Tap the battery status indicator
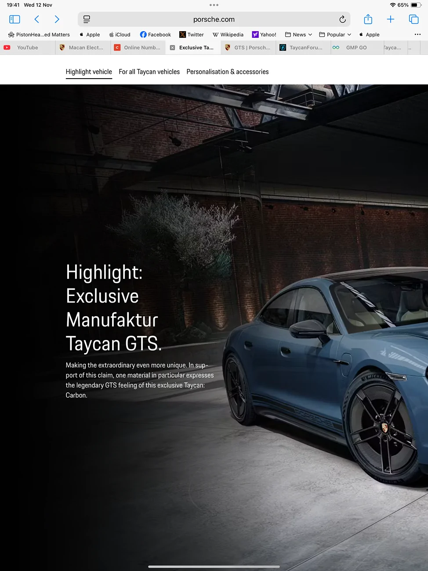428x571 pixels. pos(416,5)
